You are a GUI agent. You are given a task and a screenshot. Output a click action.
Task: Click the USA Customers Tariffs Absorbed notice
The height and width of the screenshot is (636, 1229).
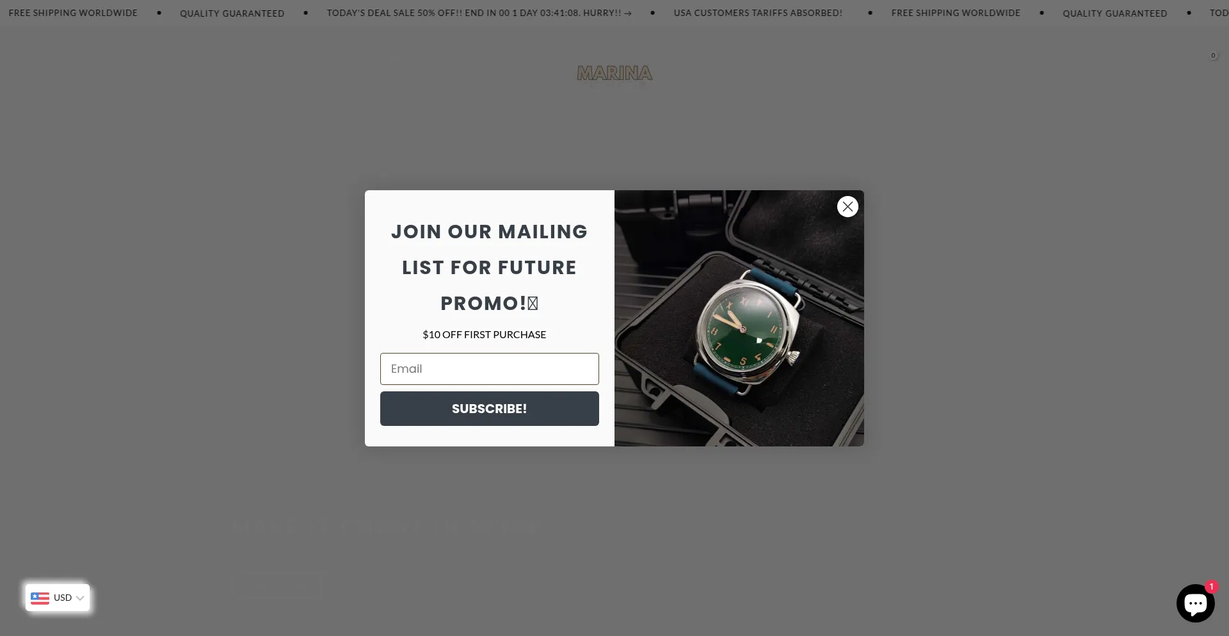(758, 13)
